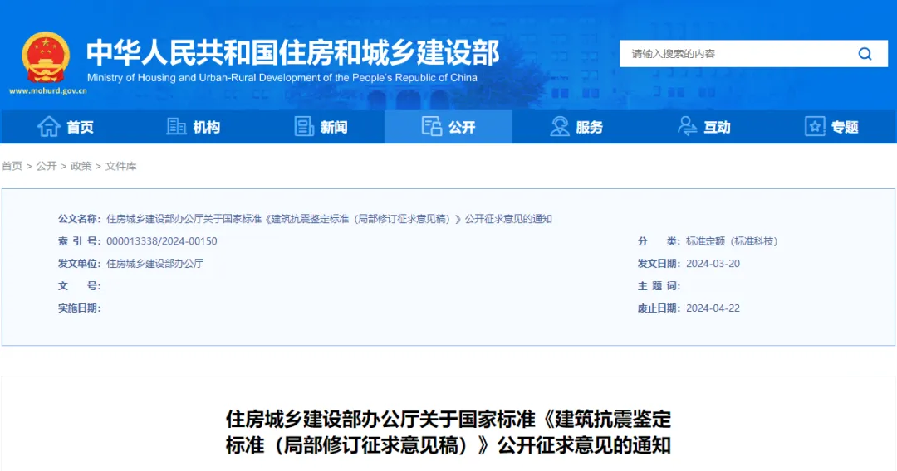Click the 公开 document icon
The image size is (897, 471).
[x=432, y=127]
